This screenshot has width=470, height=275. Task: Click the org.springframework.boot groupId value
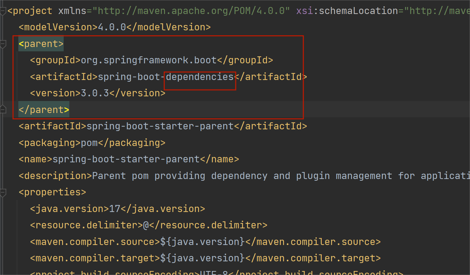pos(149,60)
